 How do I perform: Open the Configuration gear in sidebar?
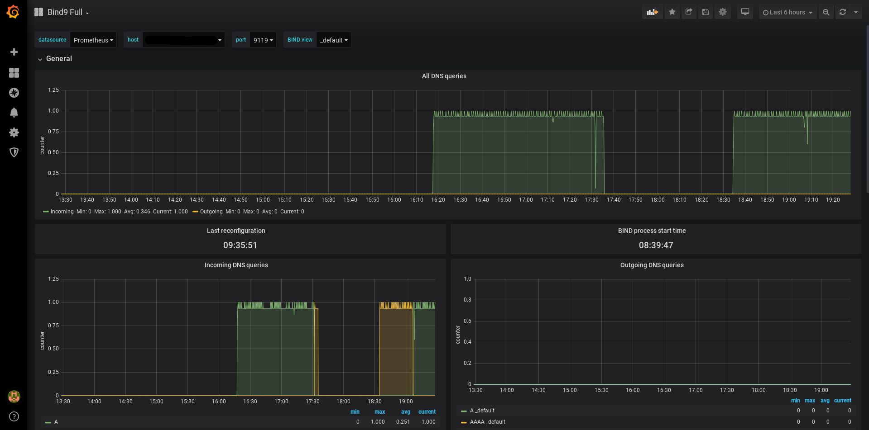pos(14,132)
